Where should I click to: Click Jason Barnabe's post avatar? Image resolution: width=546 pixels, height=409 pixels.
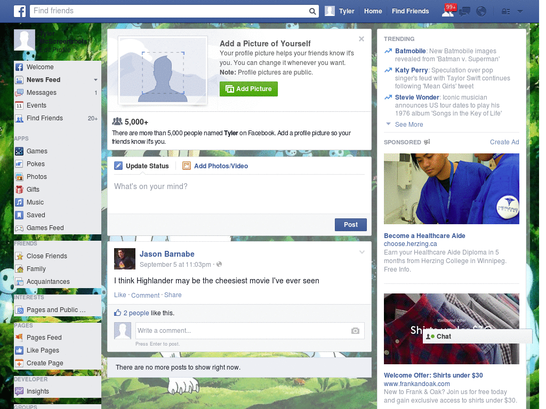tap(125, 259)
